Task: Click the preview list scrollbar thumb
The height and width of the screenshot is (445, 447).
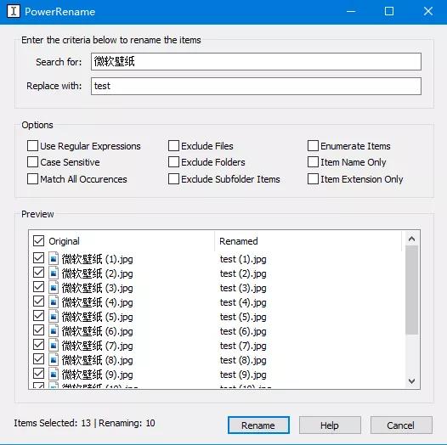Action: [x=411, y=290]
